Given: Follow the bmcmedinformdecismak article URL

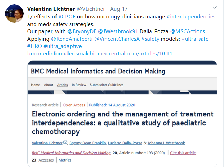Looking at the screenshot, I should (x=102, y=54).
